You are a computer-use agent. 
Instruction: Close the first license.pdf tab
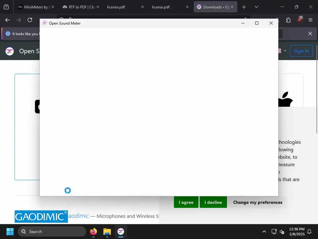[x=143, y=7]
